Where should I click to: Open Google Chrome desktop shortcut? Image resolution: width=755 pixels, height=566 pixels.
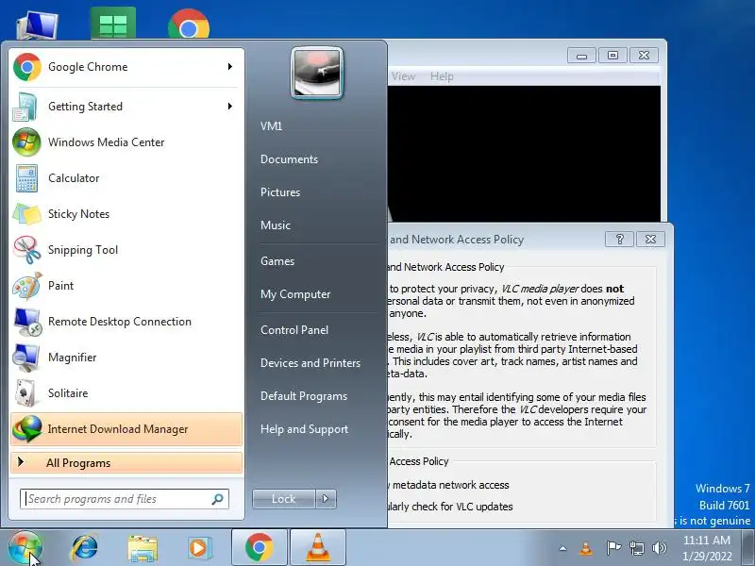(x=189, y=25)
